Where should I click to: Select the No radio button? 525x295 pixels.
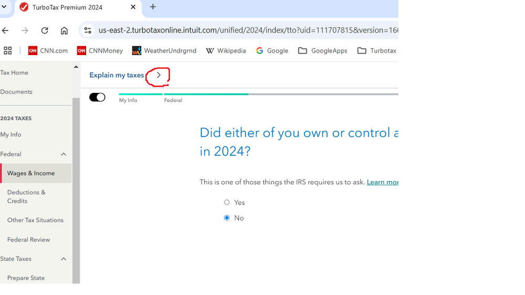227,218
